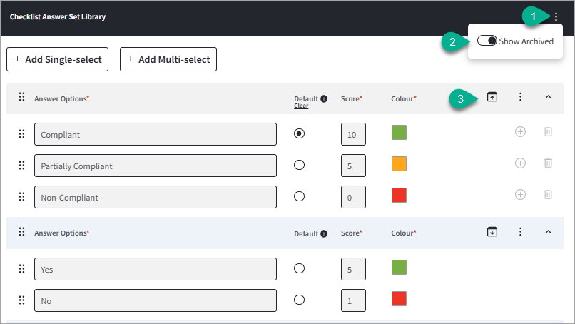Click the Partially Compliant answer field
The height and width of the screenshot is (324, 575).
coord(156,166)
